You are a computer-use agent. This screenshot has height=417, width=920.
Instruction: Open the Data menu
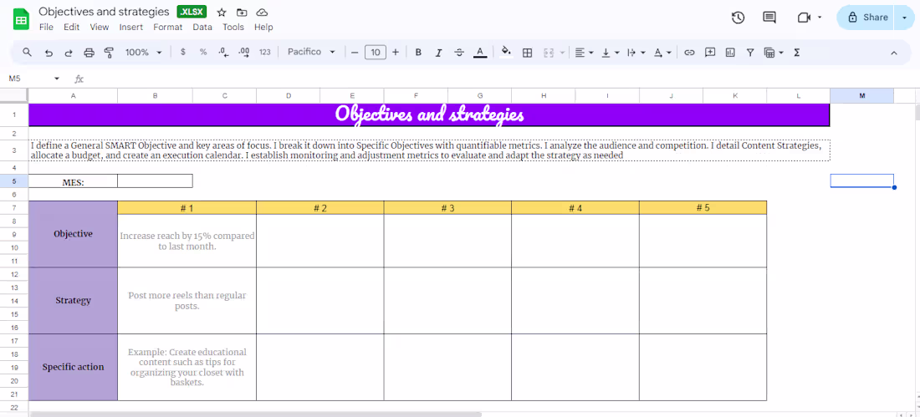pos(202,27)
